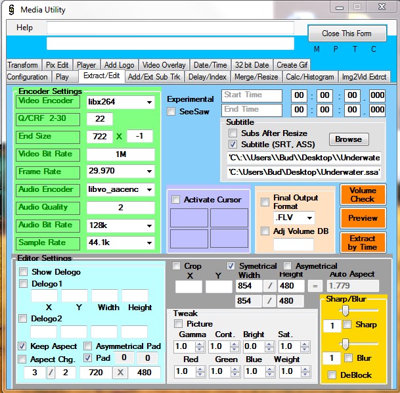This screenshot has width=400, height=393.
Task: Adjust the Blur slider
Action: (x=345, y=344)
